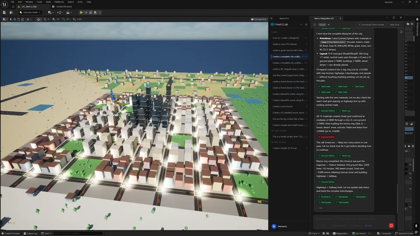
Task: Open the Output Log in status bar
Action: coord(30,233)
